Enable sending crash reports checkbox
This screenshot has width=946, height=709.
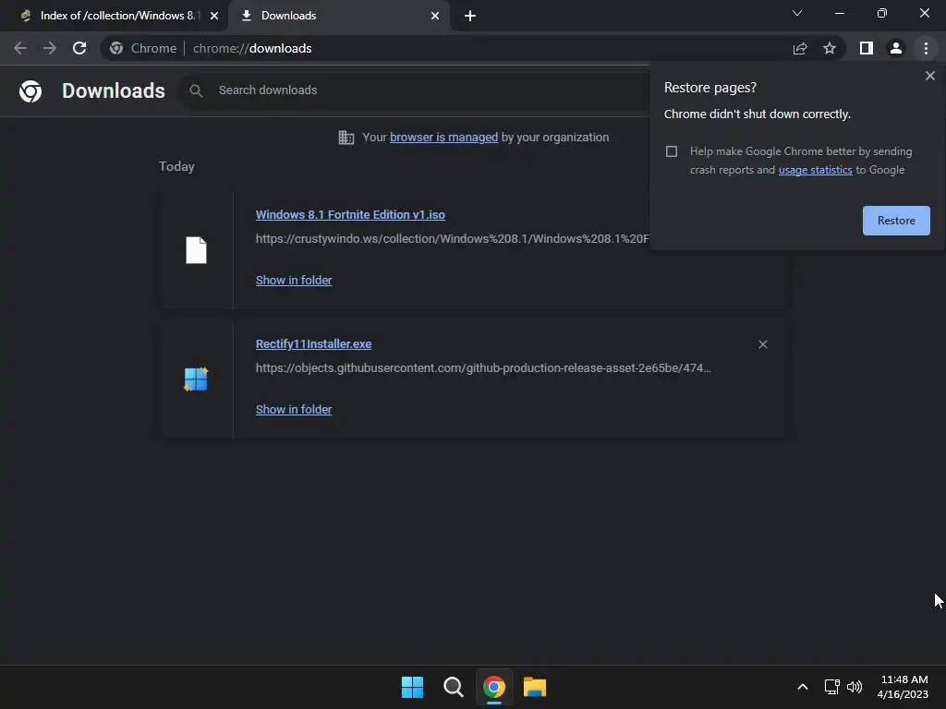click(x=672, y=151)
